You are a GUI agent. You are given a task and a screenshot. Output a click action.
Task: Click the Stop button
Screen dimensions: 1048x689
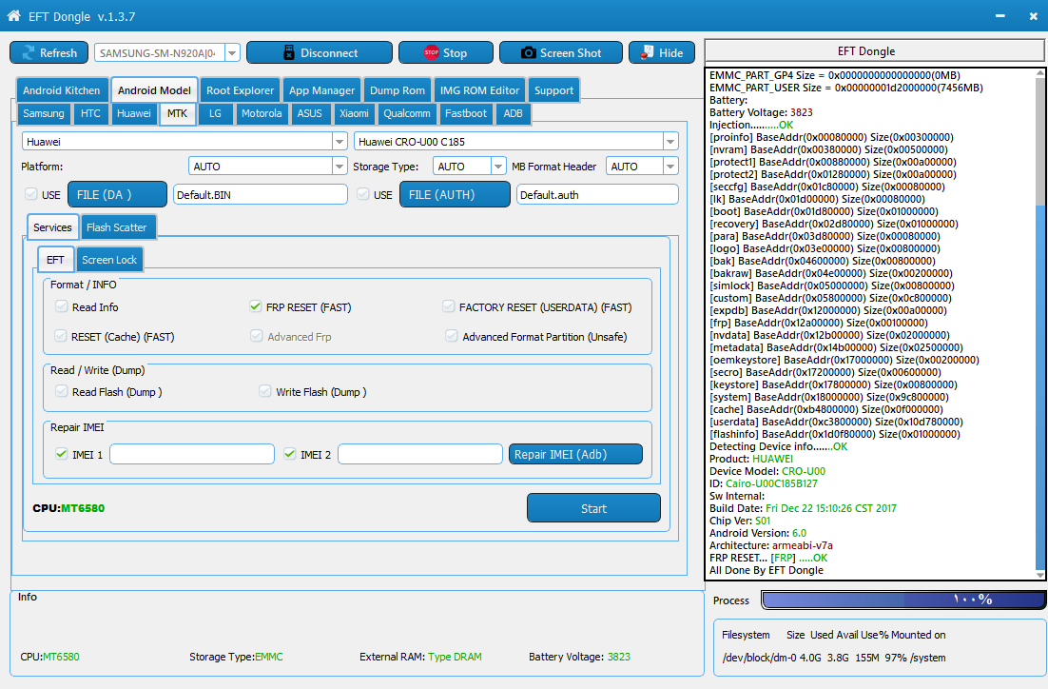(x=446, y=53)
